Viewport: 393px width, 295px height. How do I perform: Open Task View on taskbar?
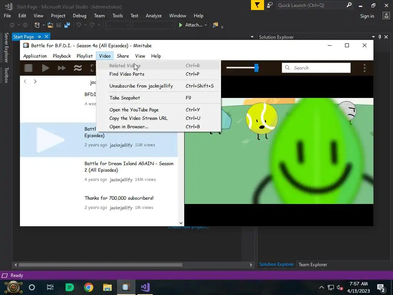click(50, 287)
